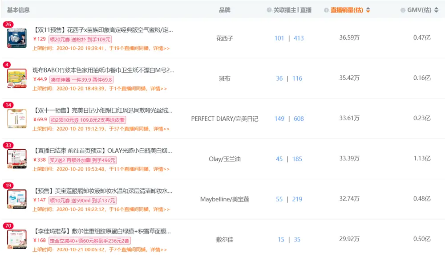445x258 pixels.
Task: Select price ¥338 in OLAY row
Action: (x=40, y=160)
